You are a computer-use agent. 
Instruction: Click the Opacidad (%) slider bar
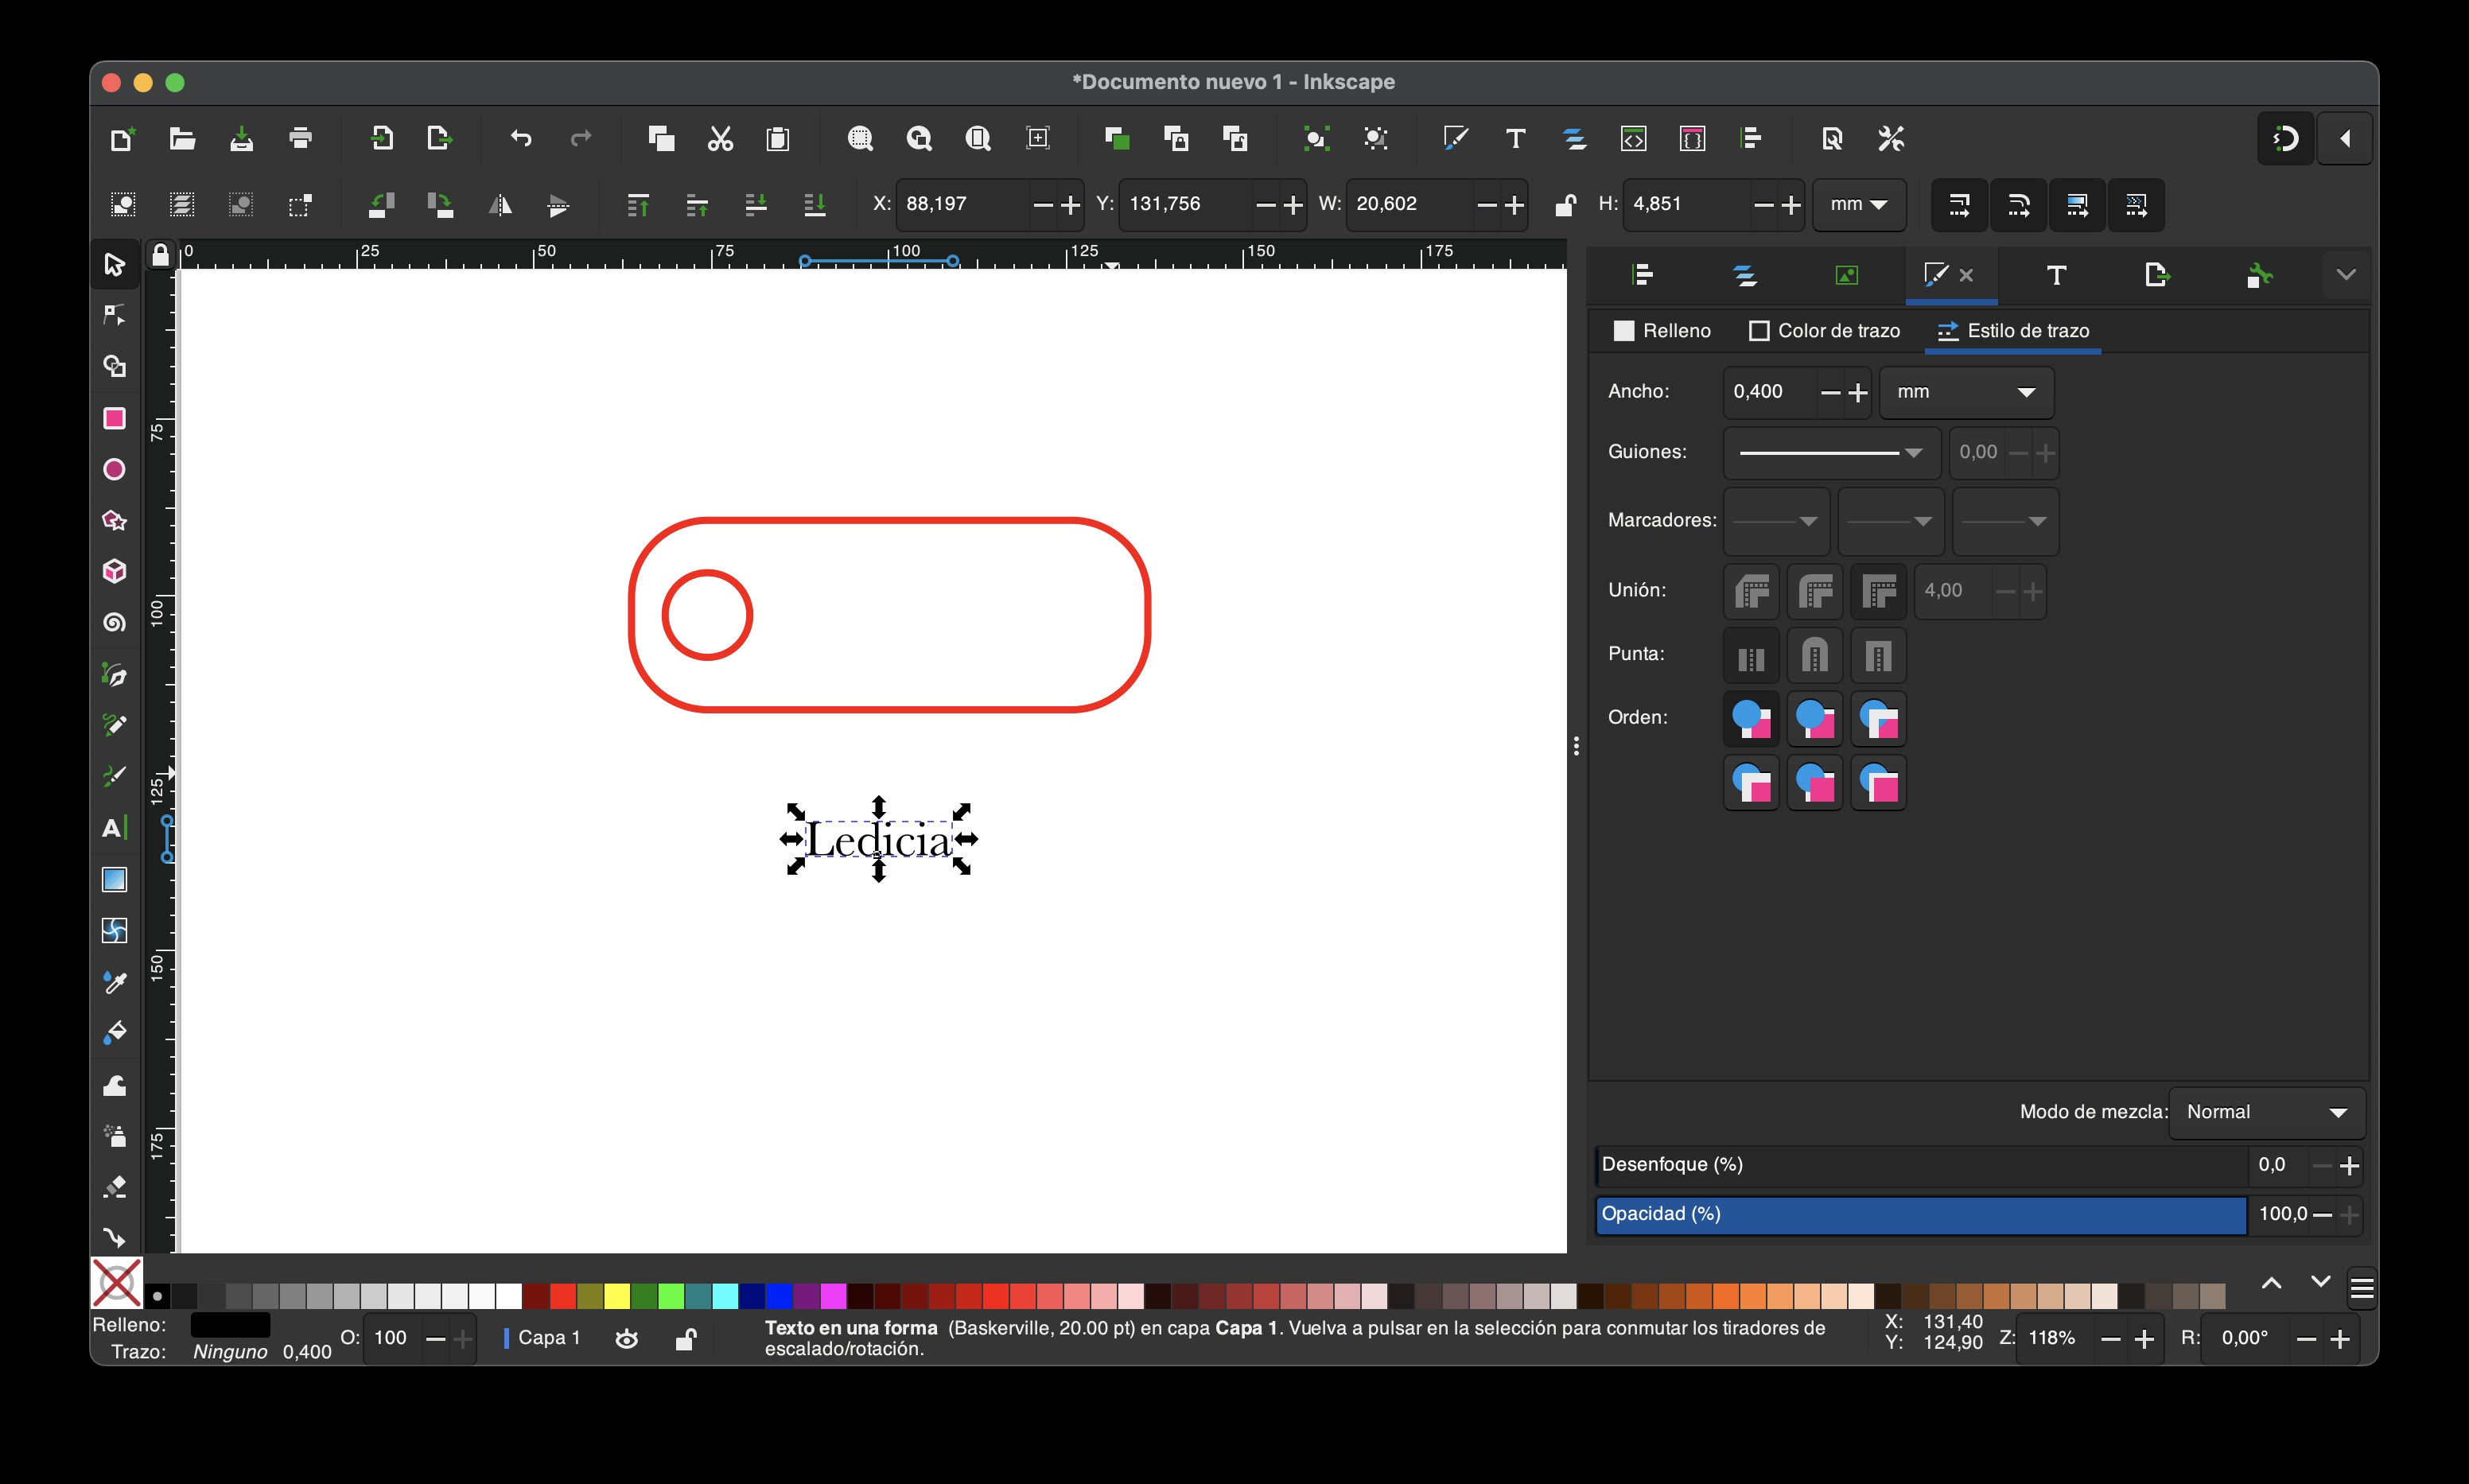point(1921,1215)
